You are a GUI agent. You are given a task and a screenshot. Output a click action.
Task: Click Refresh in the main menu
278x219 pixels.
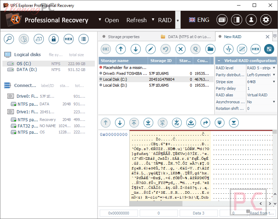137,20
